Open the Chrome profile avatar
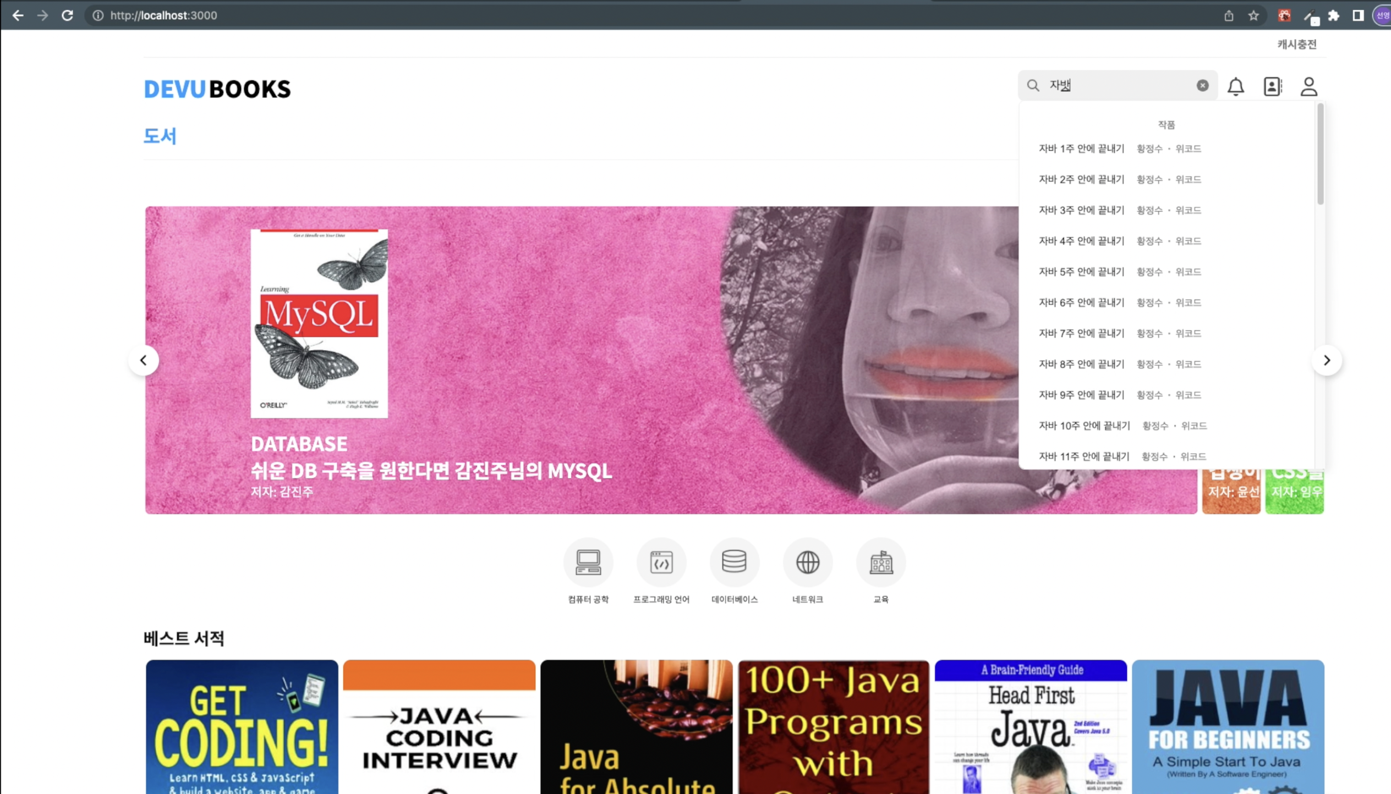 tap(1383, 15)
